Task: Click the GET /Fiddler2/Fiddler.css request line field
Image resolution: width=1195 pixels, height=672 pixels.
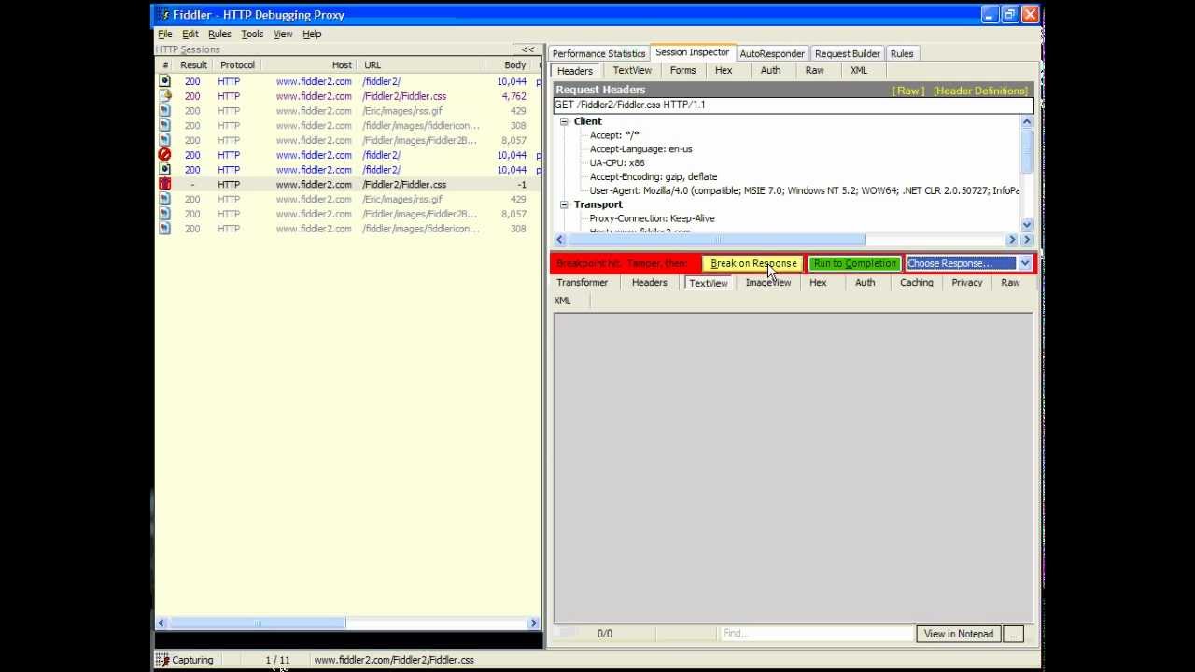Action: (x=794, y=105)
